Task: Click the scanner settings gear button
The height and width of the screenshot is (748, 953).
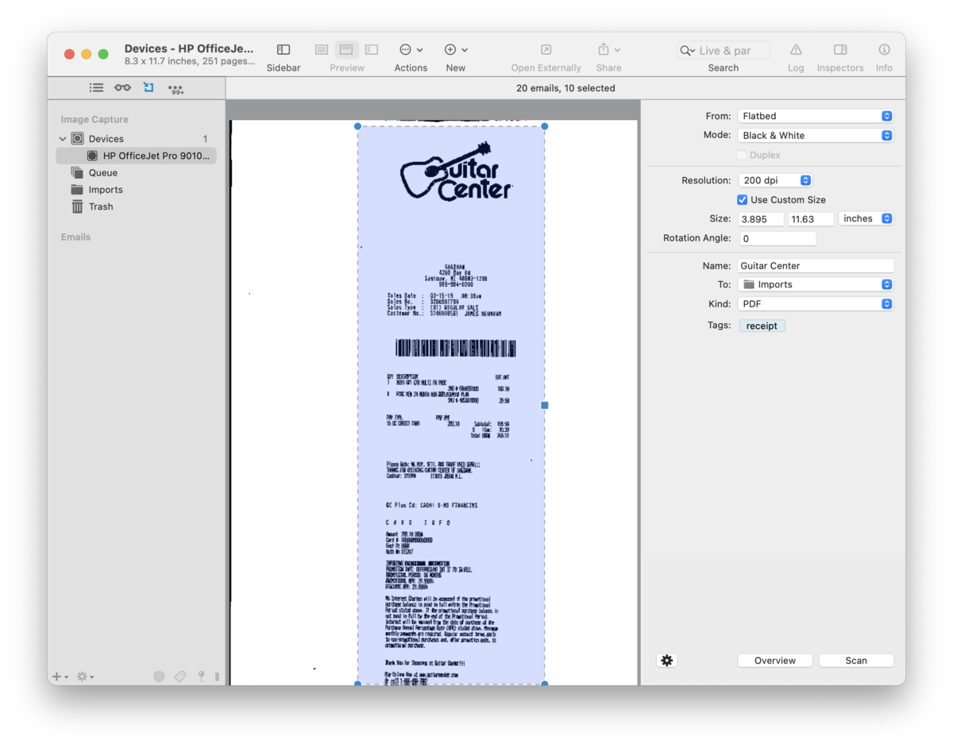Action: [x=667, y=661]
